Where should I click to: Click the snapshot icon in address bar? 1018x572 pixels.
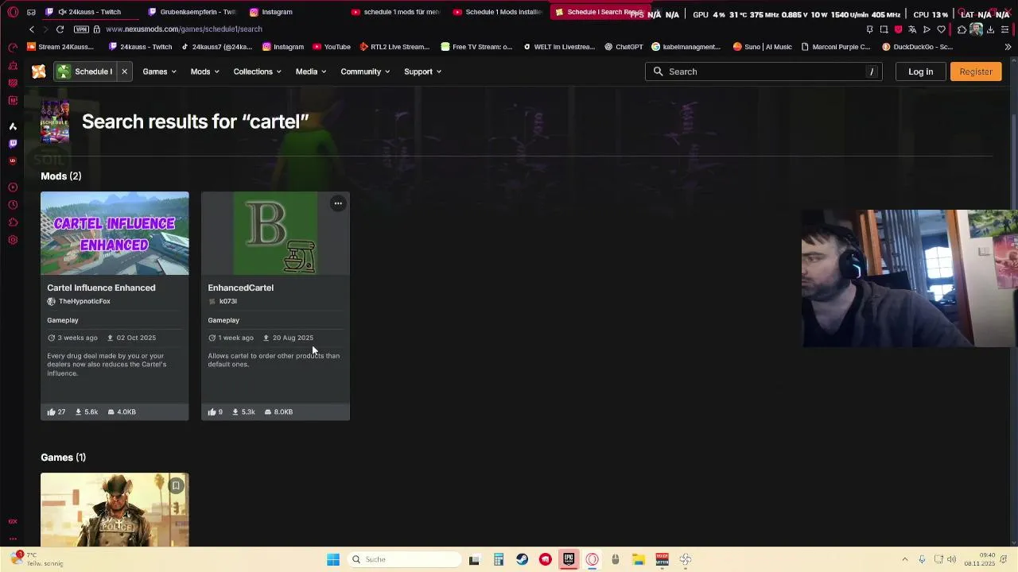(884, 29)
